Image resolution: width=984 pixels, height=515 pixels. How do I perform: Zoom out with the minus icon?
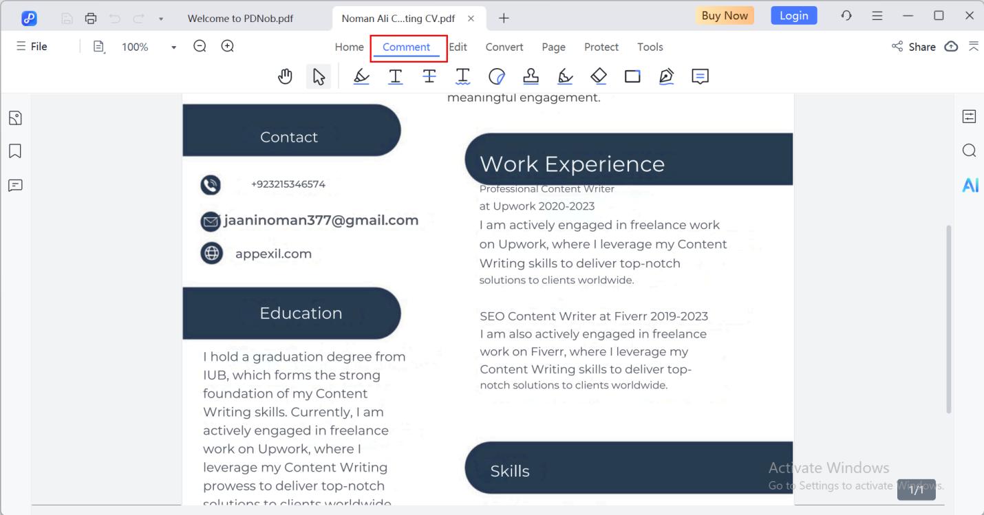(200, 46)
